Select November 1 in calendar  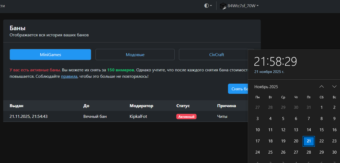pos(322,107)
